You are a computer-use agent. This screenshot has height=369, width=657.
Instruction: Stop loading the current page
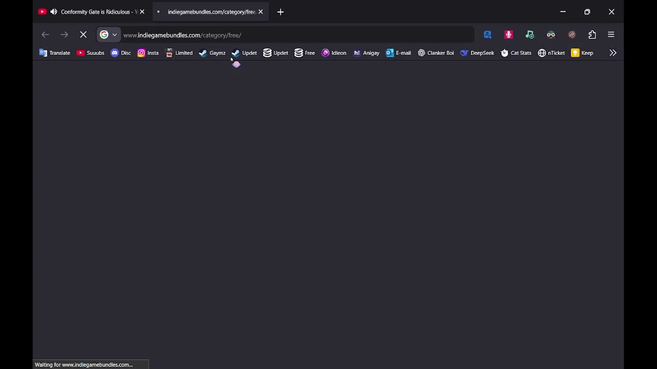(83, 35)
